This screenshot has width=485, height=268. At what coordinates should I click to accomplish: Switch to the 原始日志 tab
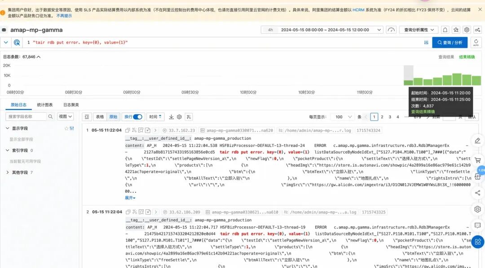pyautogui.click(x=18, y=105)
